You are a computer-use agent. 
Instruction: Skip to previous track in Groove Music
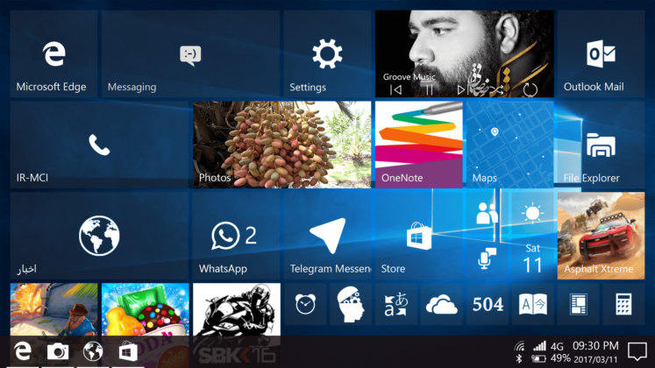pos(395,89)
